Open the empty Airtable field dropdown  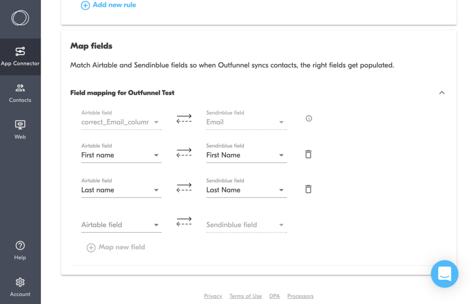click(156, 225)
